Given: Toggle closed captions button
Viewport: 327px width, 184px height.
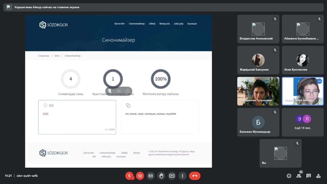Looking at the screenshot, I should tap(150, 176).
